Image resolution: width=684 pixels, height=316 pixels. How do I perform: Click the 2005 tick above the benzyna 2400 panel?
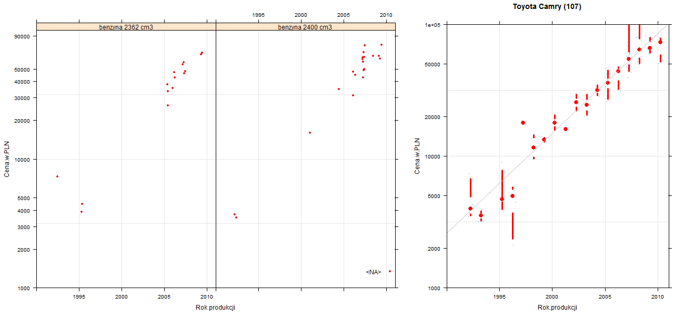click(x=344, y=15)
